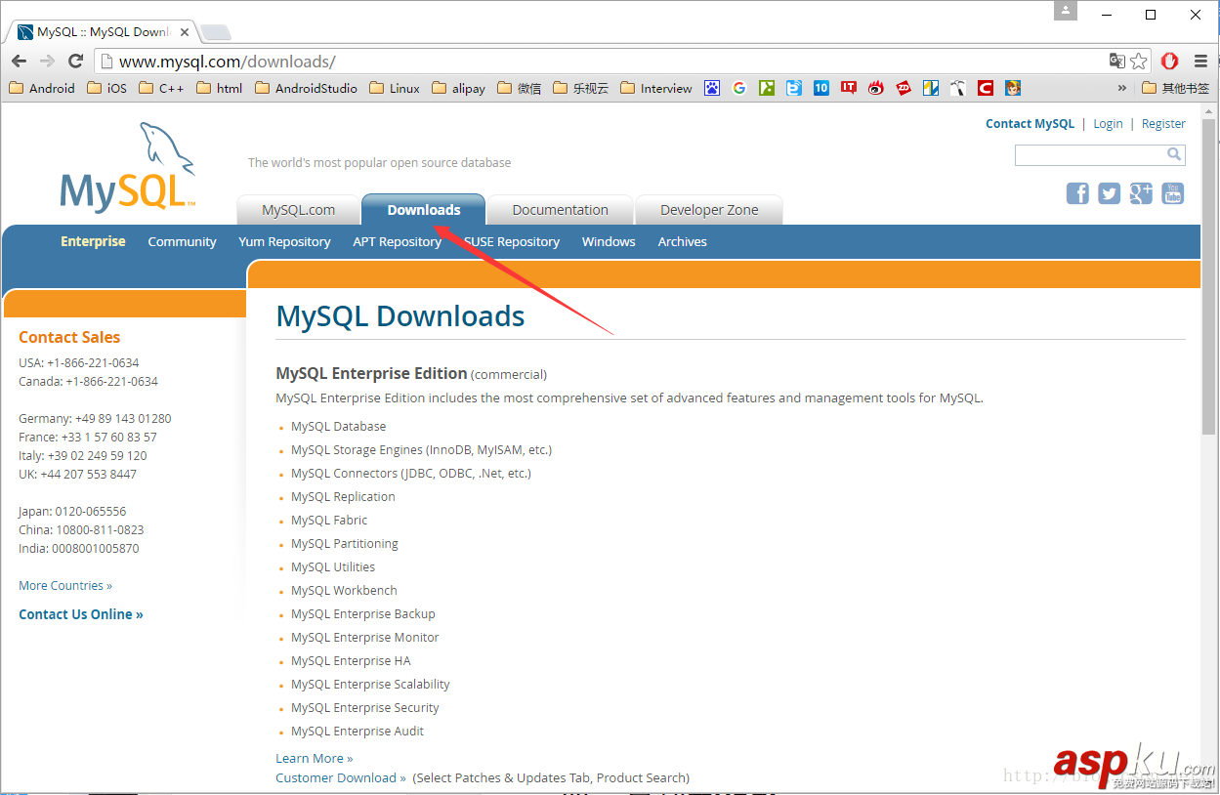The height and width of the screenshot is (795, 1220).
Task: Reload the page with the refresh icon
Action: pyautogui.click(x=75, y=62)
